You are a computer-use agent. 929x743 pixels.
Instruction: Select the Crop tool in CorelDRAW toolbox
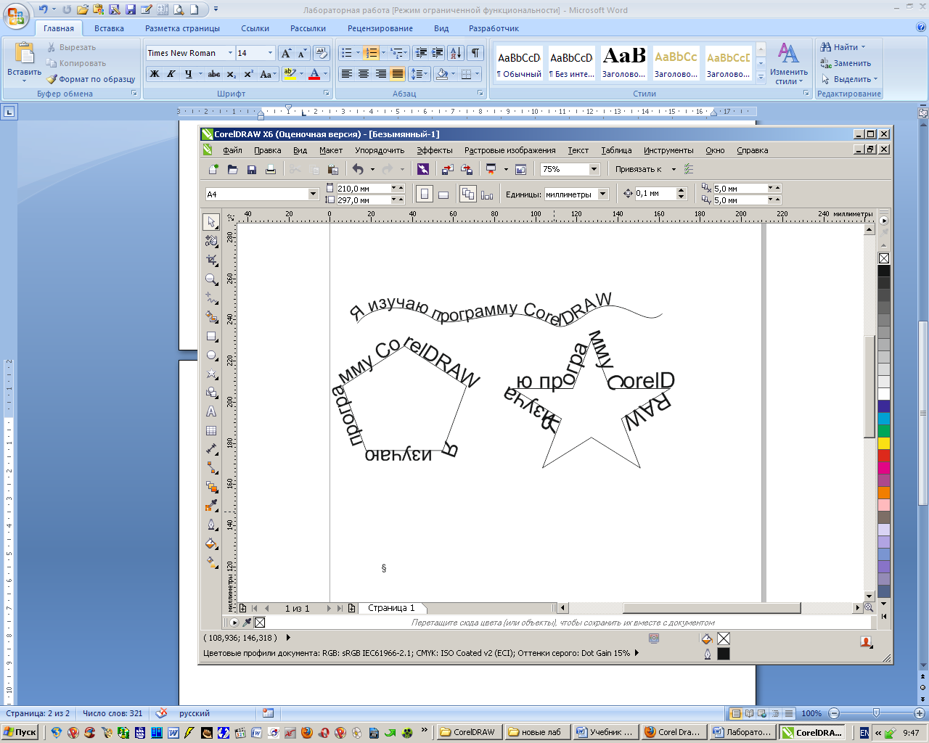(211, 260)
